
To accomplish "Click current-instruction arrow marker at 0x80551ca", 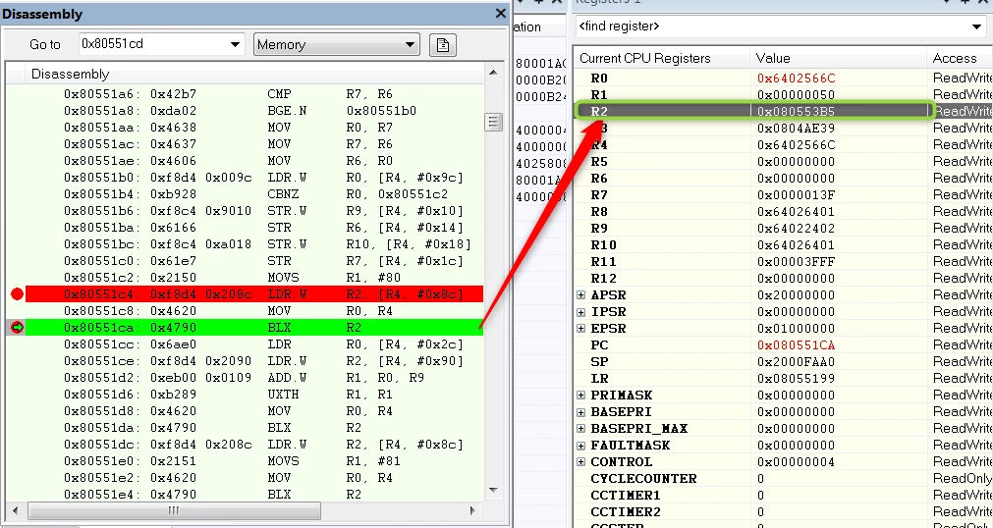I will click(17, 328).
